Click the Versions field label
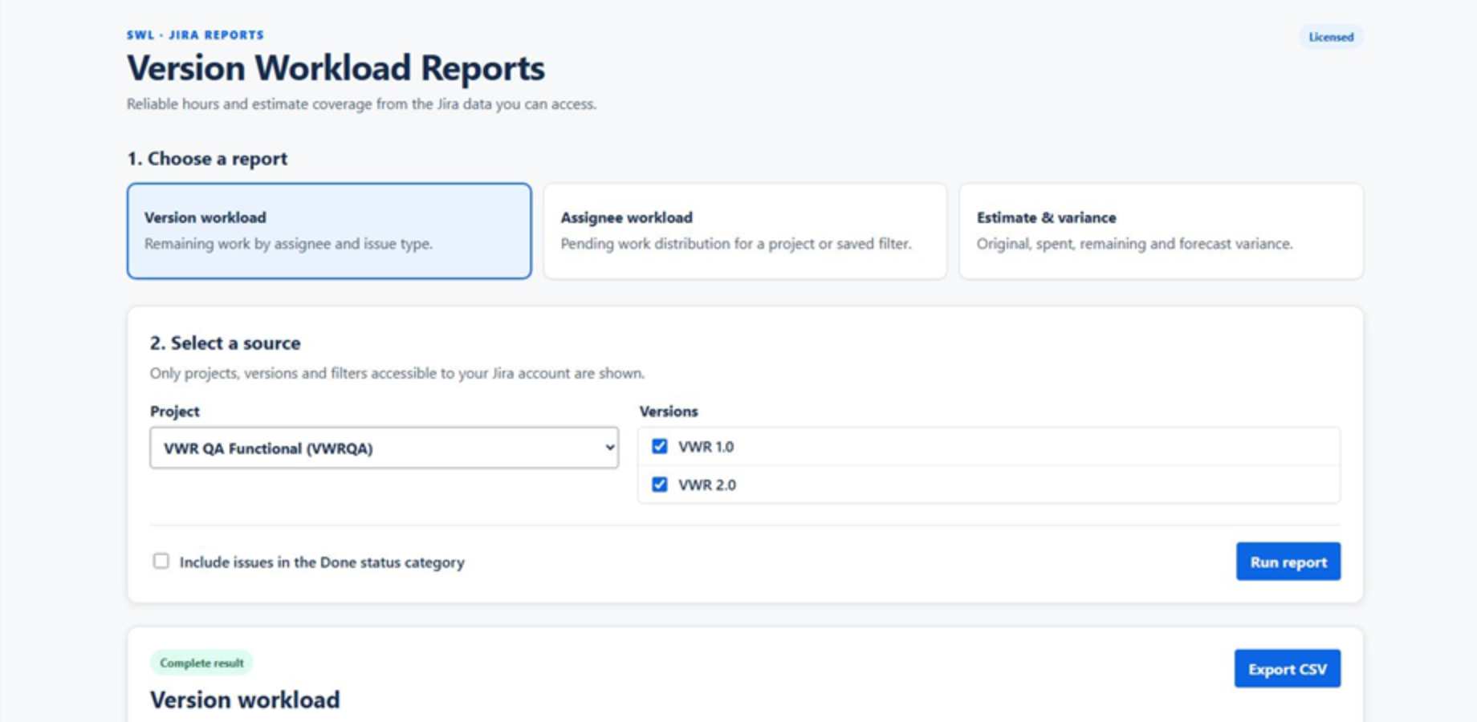Image resolution: width=1477 pixels, height=722 pixels. [669, 412]
